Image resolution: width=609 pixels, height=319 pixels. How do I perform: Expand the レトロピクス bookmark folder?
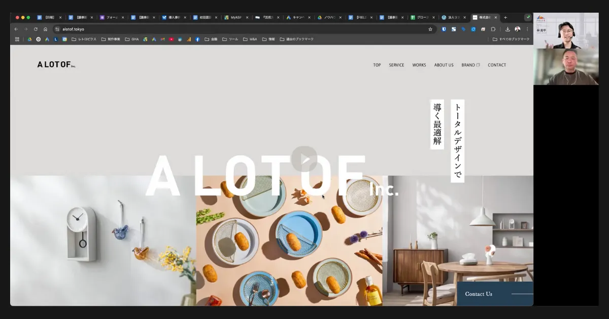[84, 39]
